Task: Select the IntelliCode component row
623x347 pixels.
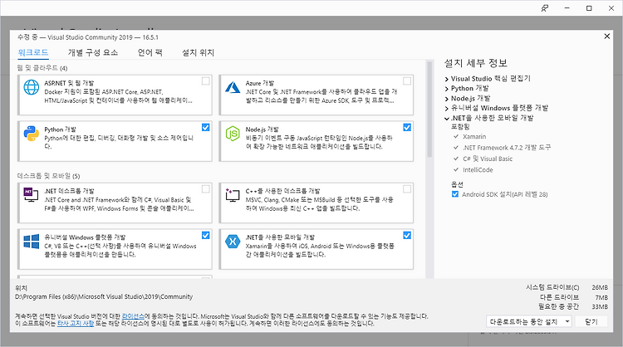Action: click(x=473, y=170)
